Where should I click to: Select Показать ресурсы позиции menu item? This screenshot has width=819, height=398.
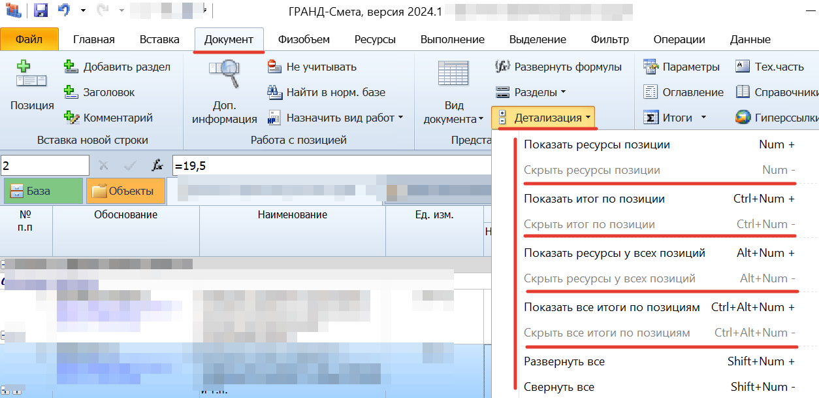(x=659, y=144)
